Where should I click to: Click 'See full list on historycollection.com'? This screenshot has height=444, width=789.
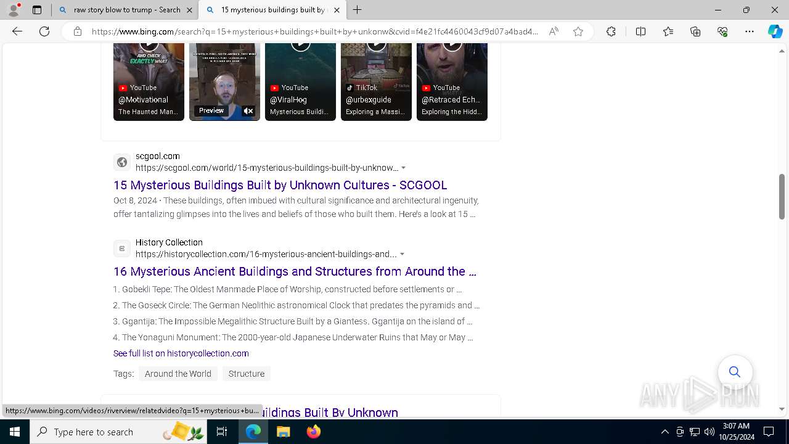click(181, 353)
